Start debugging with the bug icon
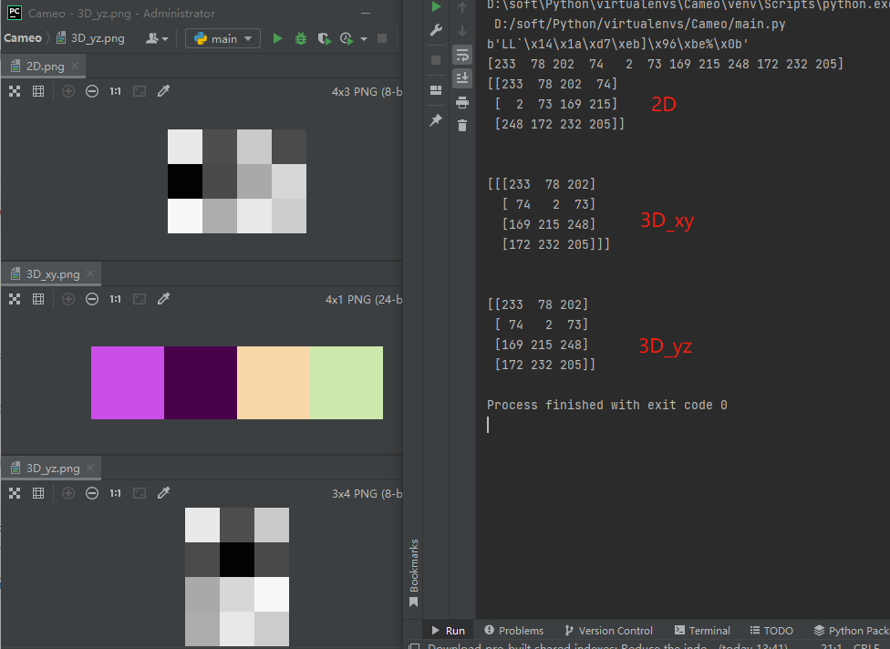The width and height of the screenshot is (890, 649). [301, 38]
